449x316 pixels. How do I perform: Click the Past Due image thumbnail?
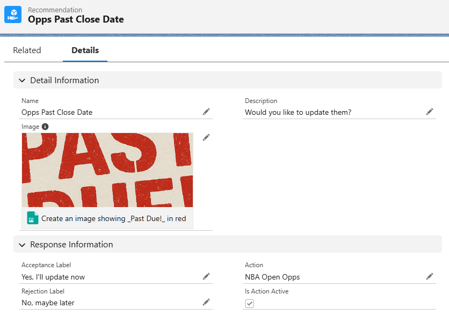coord(107,170)
